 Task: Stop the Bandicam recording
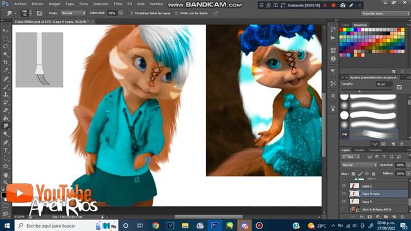point(333,5)
